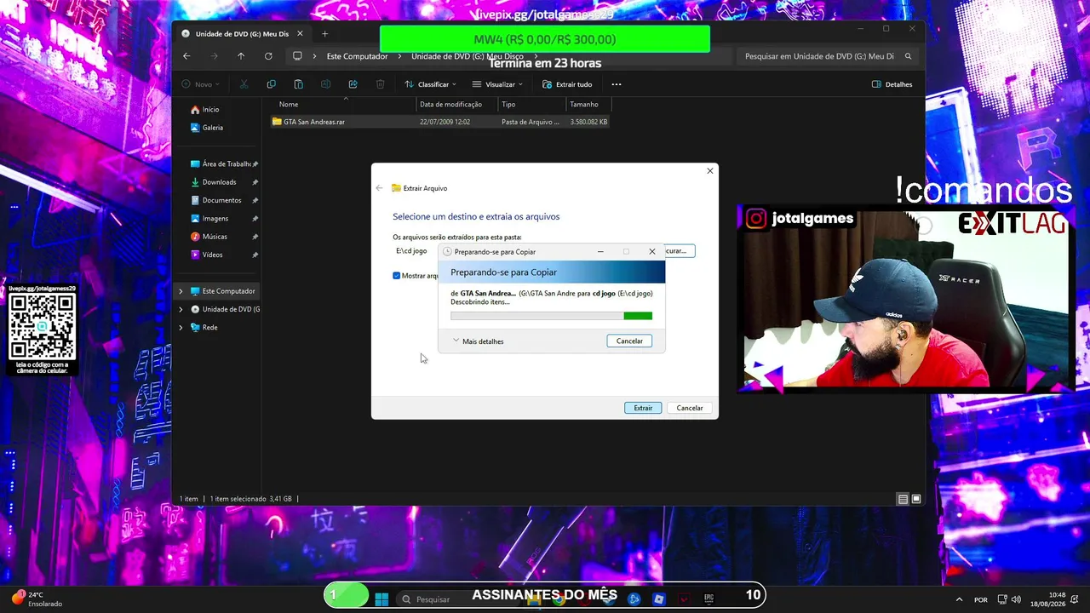The height and width of the screenshot is (613, 1090).
Task: Click the Cancelar button in the copy dialog
Action: click(629, 341)
